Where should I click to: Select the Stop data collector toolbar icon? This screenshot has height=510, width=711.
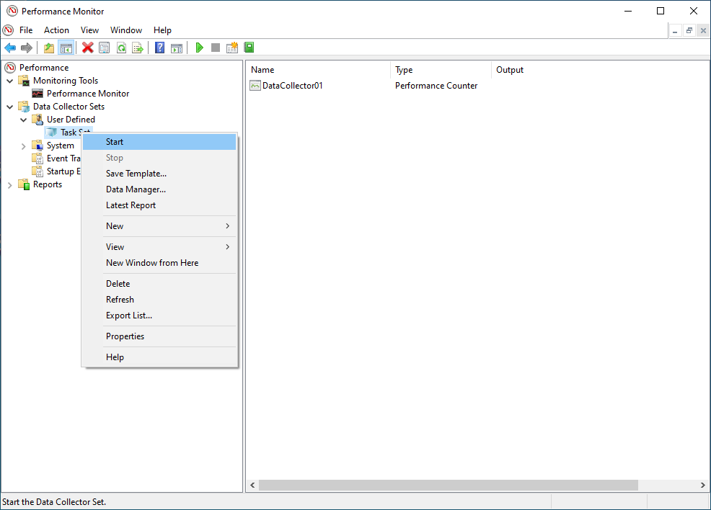click(x=215, y=47)
